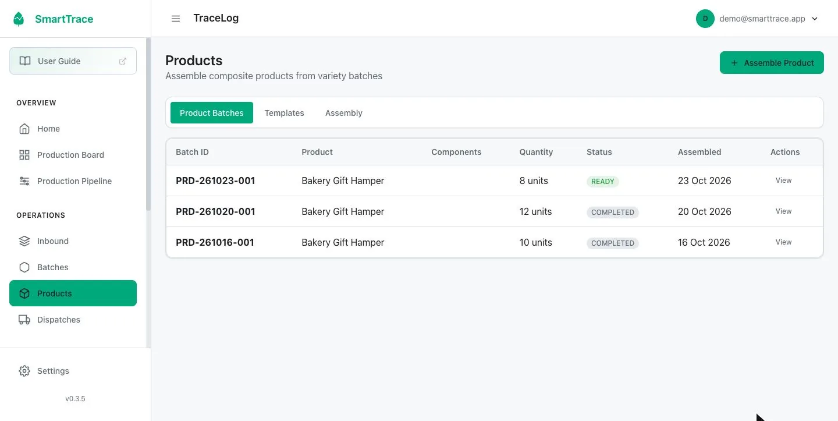838x421 pixels.
Task: Open Production Board in sidebar
Action: pos(73,155)
